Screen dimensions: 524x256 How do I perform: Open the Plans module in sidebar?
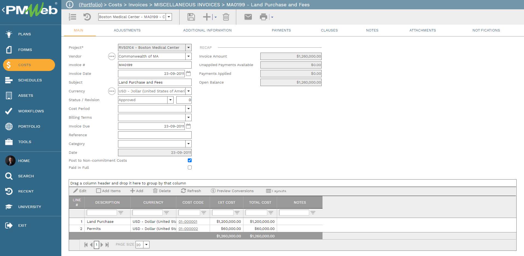click(24, 34)
